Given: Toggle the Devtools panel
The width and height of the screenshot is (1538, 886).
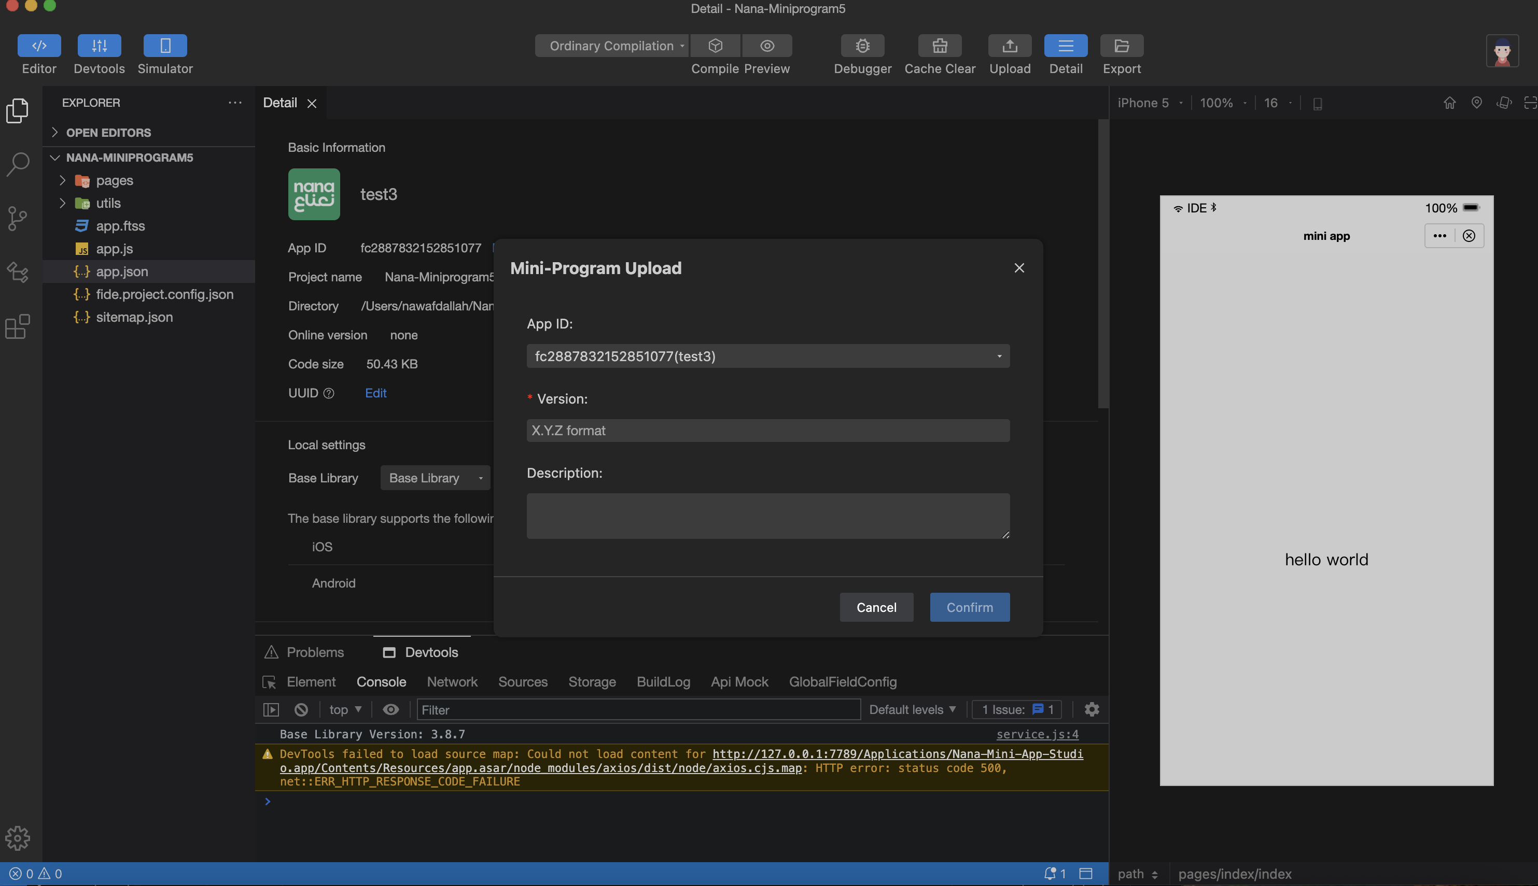Looking at the screenshot, I should click(x=99, y=46).
